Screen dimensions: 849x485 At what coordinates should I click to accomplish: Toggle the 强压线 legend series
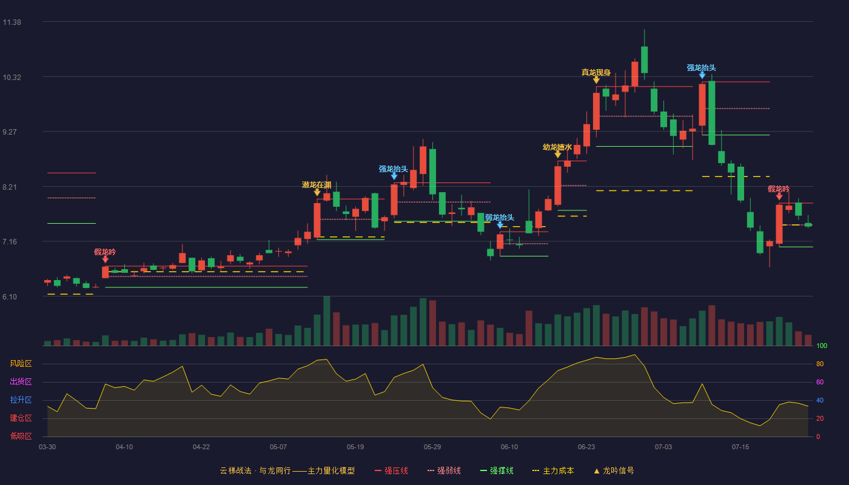tap(391, 470)
